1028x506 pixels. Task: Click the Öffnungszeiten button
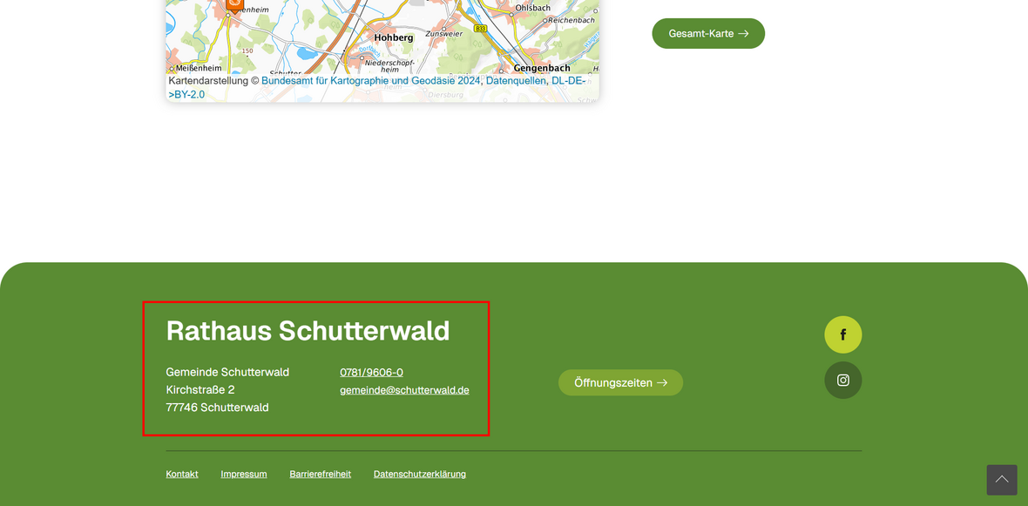pyautogui.click(x=620, y=382)
